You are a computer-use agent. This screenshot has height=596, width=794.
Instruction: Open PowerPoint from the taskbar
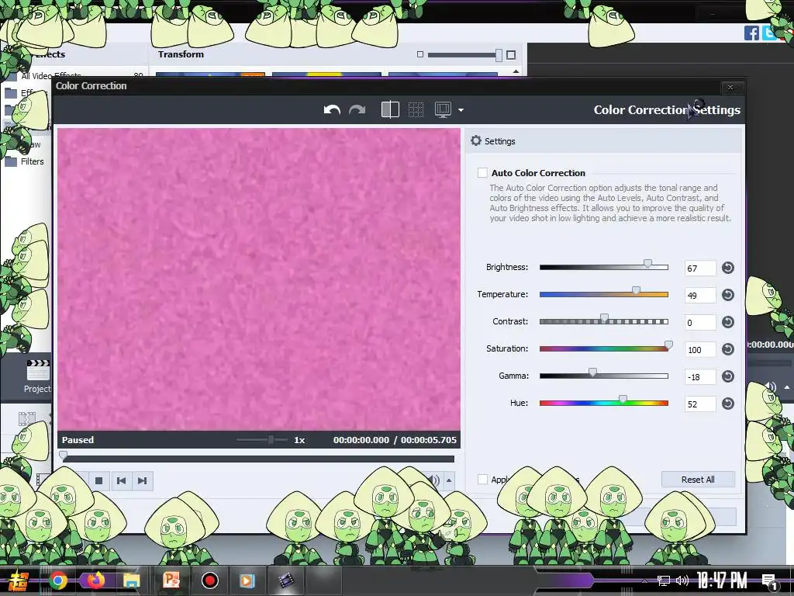(171, 580)
